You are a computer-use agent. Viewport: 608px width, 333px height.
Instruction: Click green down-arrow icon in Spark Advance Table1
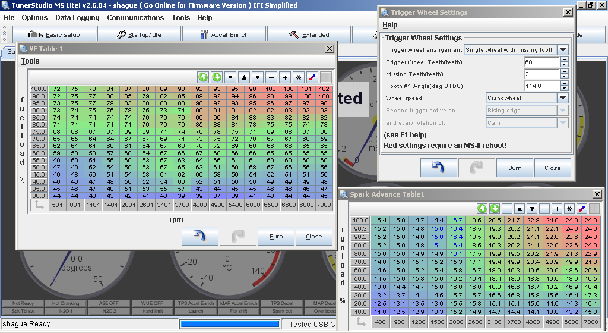coord(495,208)
